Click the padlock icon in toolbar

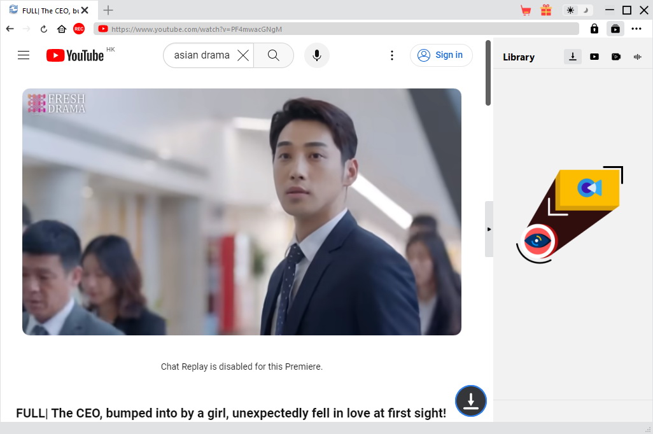[x=594, y=29]
